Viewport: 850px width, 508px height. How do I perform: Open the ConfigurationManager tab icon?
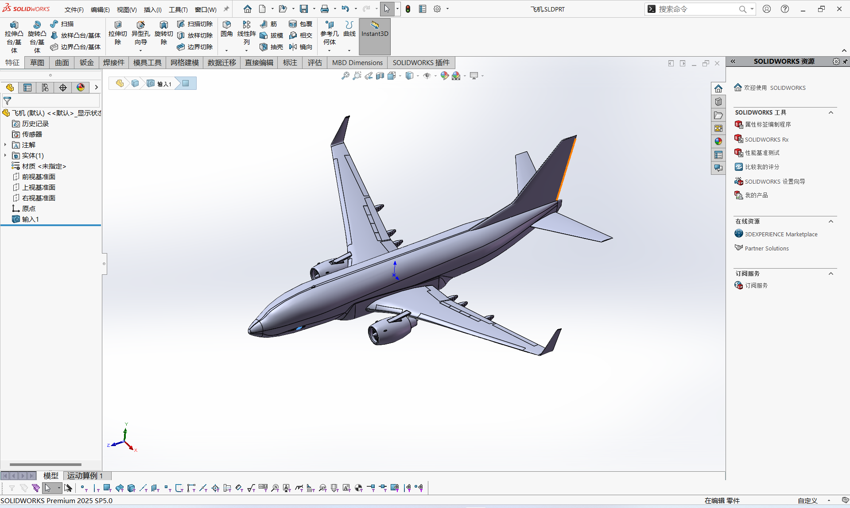45,88
